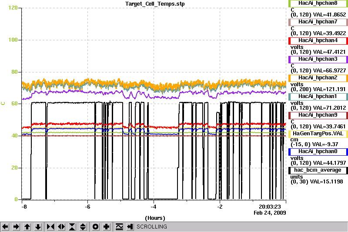Click the 20 y-axis tick label

(x=14, y=168)
